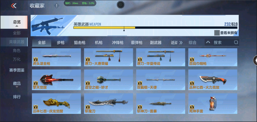Switch to the 冲锋枪 tab
Viewport: 257px width, 122px height.
click(118, 43)
